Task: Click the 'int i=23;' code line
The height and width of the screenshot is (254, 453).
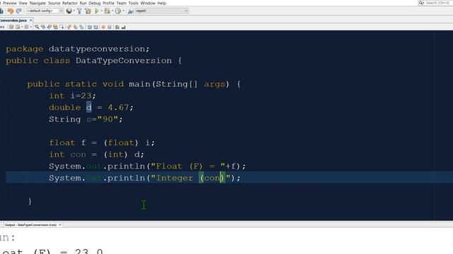Action: (72, 96)
